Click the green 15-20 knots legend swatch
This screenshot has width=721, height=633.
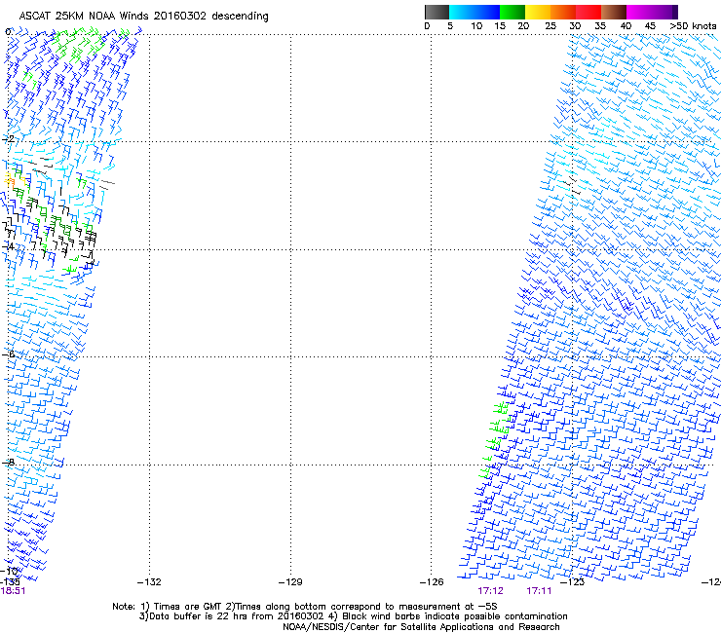pos(512,12)
